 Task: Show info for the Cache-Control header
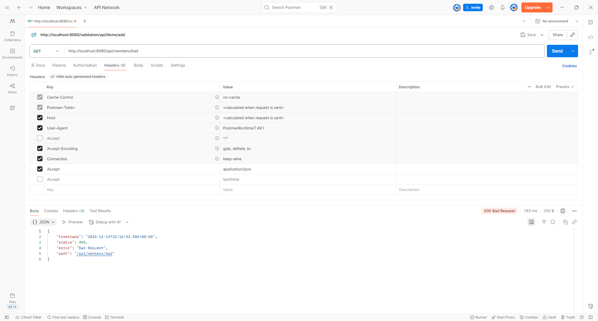[x=217, y=97]
